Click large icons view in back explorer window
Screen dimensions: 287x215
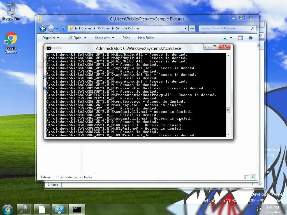[260, 184]
